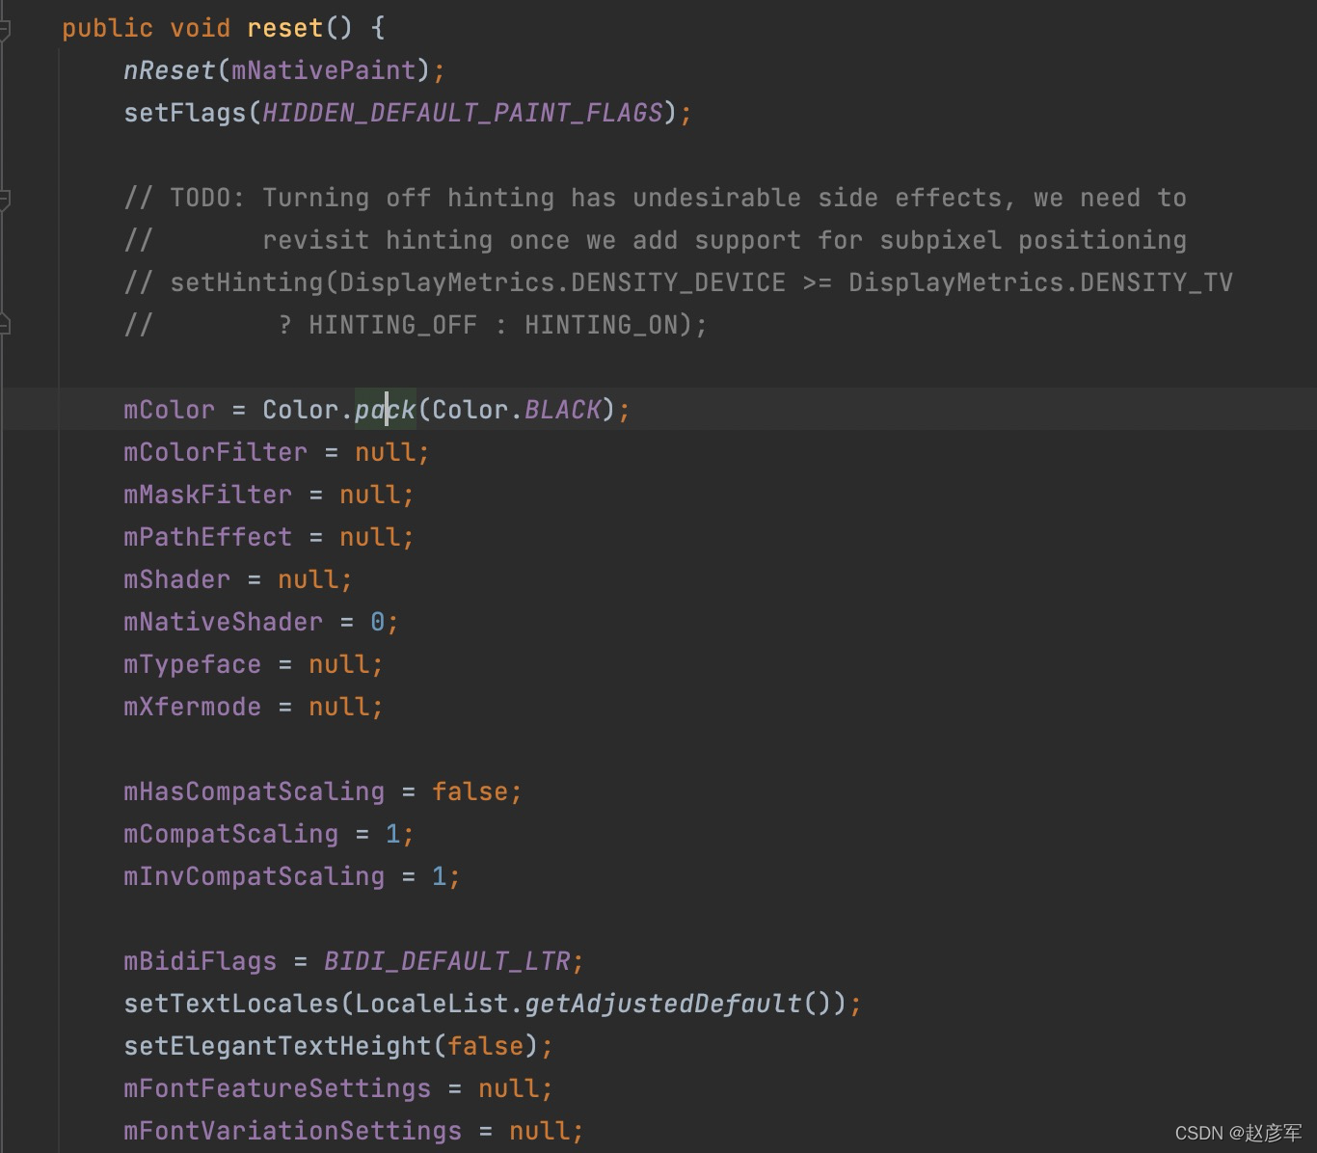The height and width of the screenshot is (1153, 1317).
Task: Click 'null' on the mFontVariationSettings line
Action: click(539, 1131)
